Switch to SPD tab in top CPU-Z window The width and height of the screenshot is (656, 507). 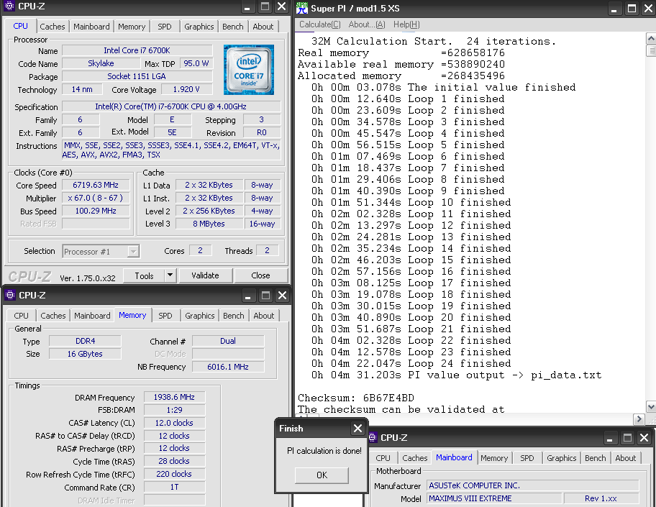point(165,27)
